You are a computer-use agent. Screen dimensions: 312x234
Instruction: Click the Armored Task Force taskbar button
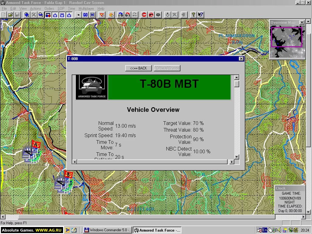pyautogui.click(x=157, y=230)
